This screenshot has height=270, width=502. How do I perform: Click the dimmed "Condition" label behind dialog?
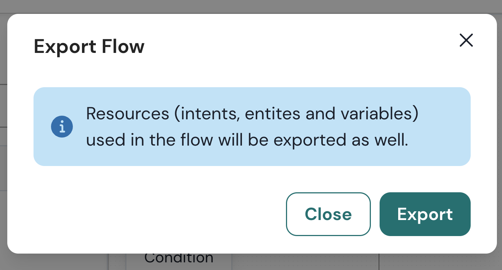(179, 258)
